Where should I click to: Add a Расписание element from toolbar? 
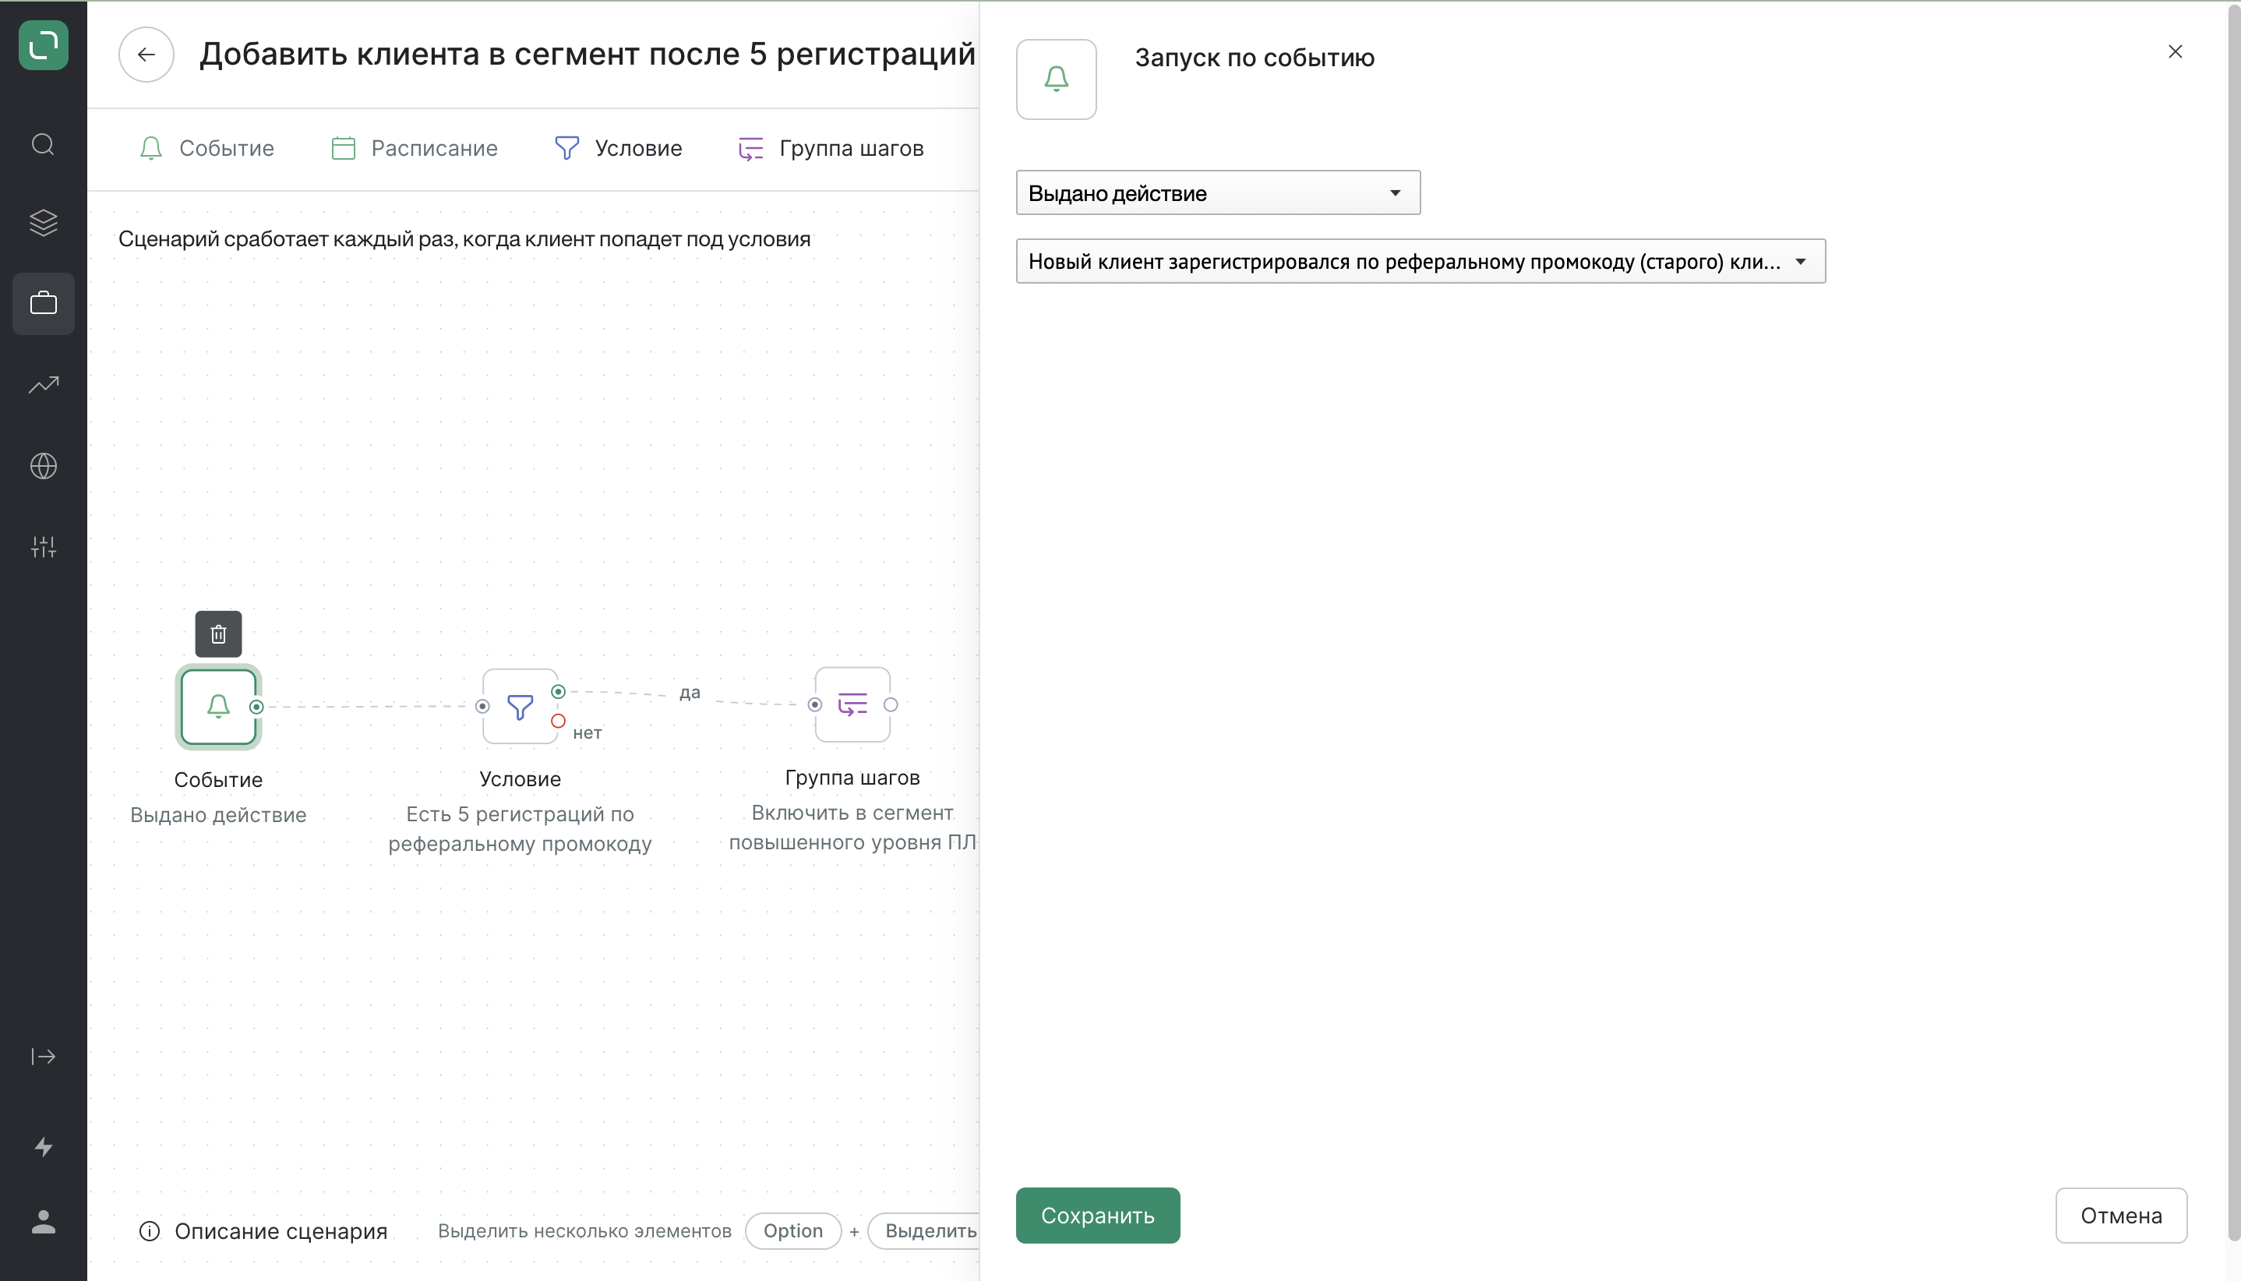(x=415, y=148)
